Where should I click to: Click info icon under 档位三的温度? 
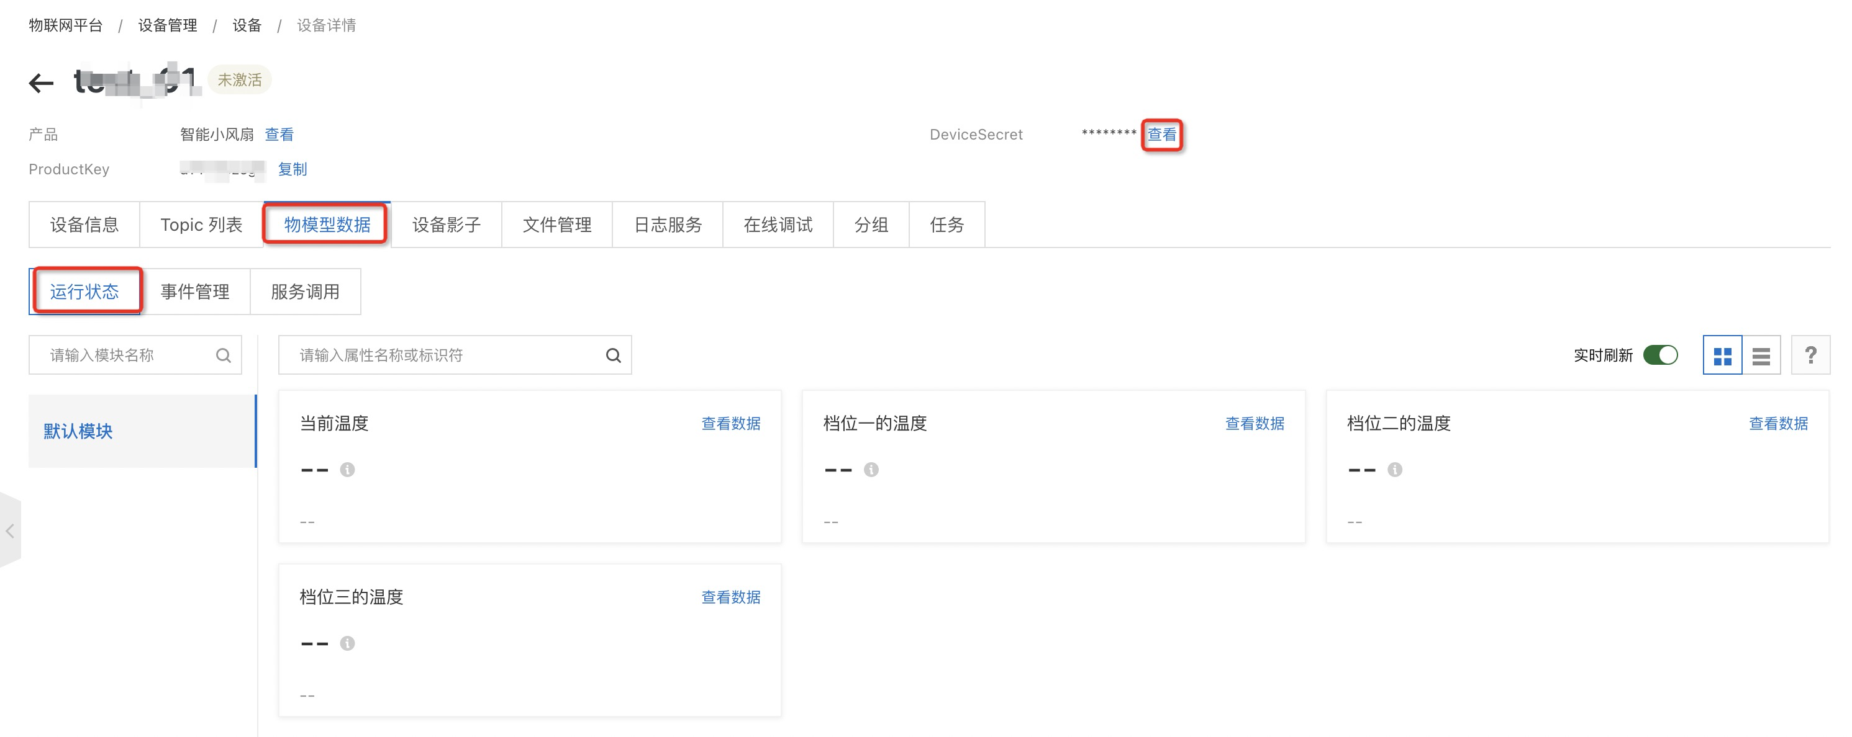click(x=347, y=643)
